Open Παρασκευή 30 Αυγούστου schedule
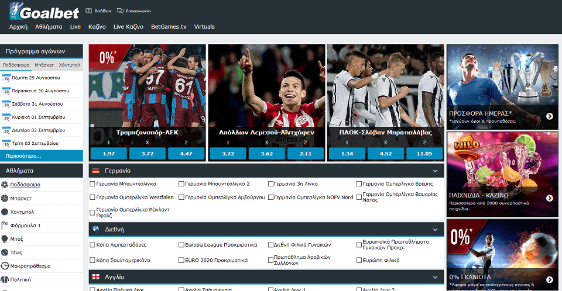 pyautogui.click(x=41, y=91)
